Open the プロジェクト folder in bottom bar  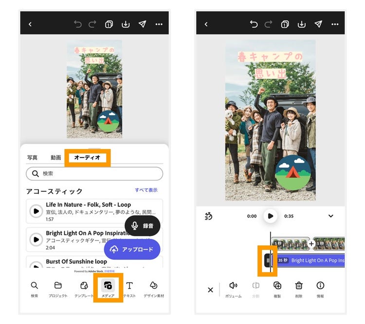[x=58, y=289]
